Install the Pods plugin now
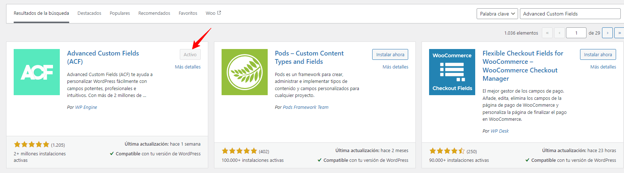 click(390, 54)
